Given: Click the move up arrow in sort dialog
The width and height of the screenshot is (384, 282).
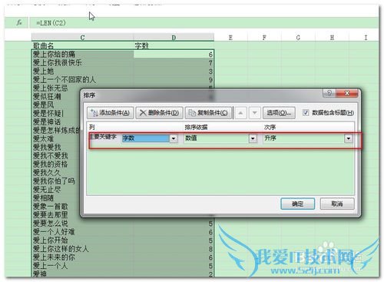Looking at the screenshot, I should pyautogui.click(x=240, y=113).
